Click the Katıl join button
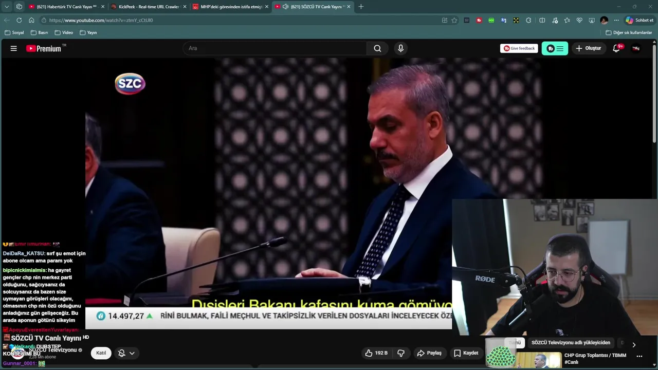Image resolution: width=658 pixels, height=370 pixels. coord(101,353)
